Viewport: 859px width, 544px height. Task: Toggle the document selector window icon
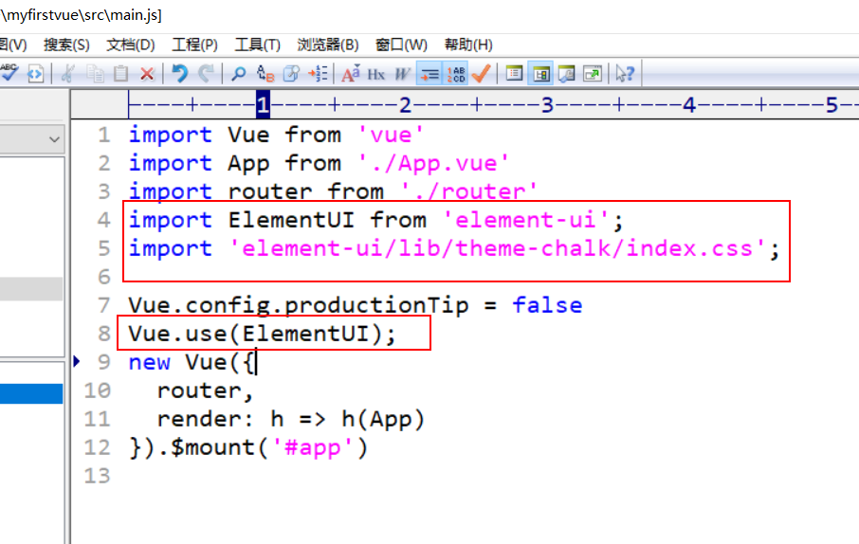pos(514,73)
